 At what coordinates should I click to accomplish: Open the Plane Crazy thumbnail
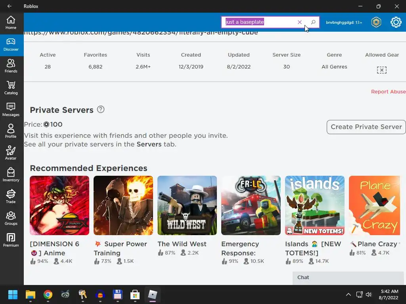point(374,205)
